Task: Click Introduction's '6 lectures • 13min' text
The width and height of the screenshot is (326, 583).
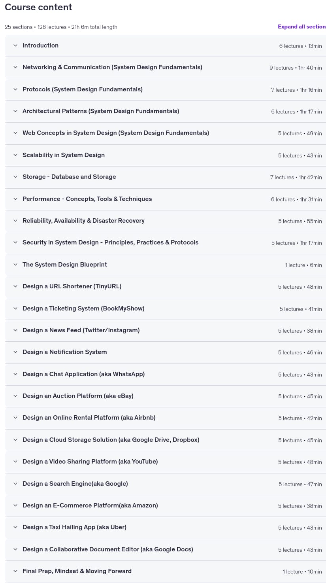Action: pyautogui.click(x=300, y=46)
